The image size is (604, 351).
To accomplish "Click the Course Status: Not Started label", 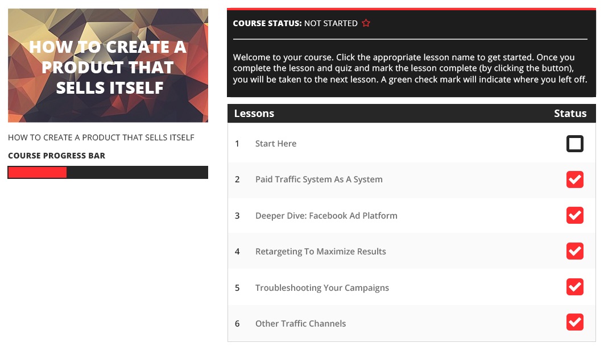I will 295,23.
